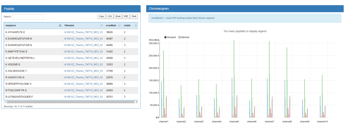Copy the table with Copy button

(x=101, y=16)
